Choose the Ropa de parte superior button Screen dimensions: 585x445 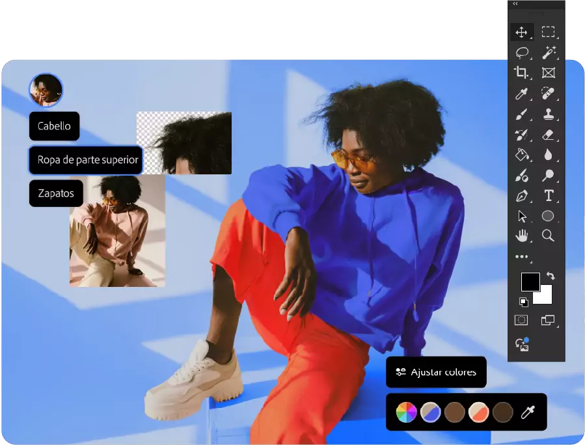click(x=86, y=160)
